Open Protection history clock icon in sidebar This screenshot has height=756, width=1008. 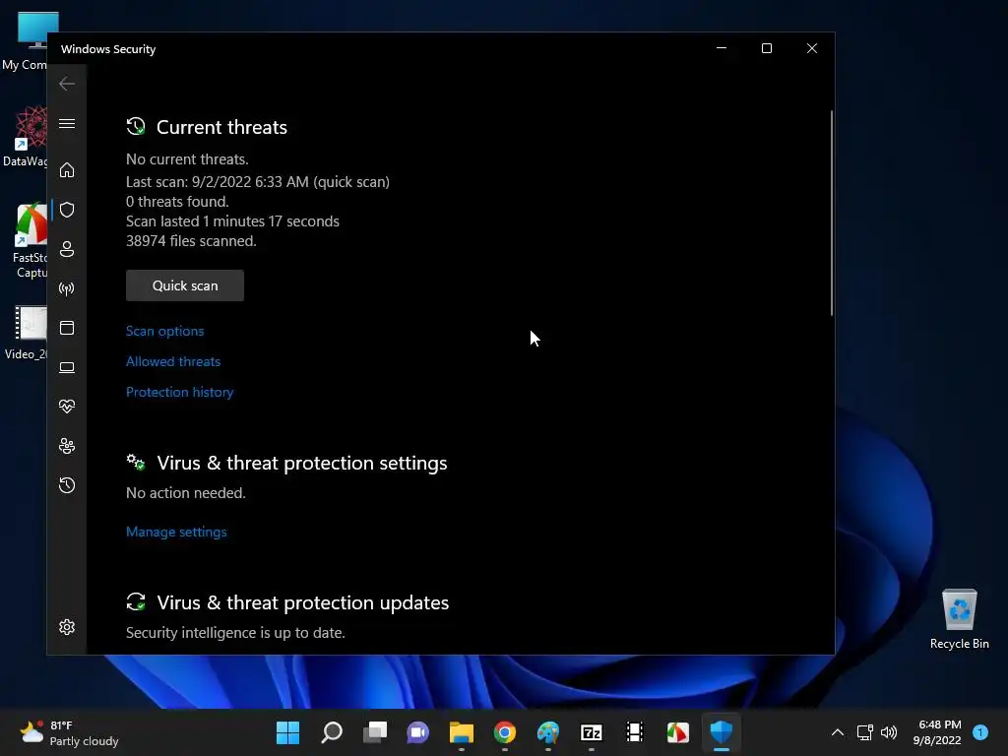click(67, 485)
